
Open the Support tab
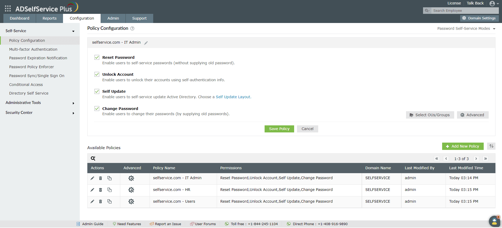coord(139,18)
